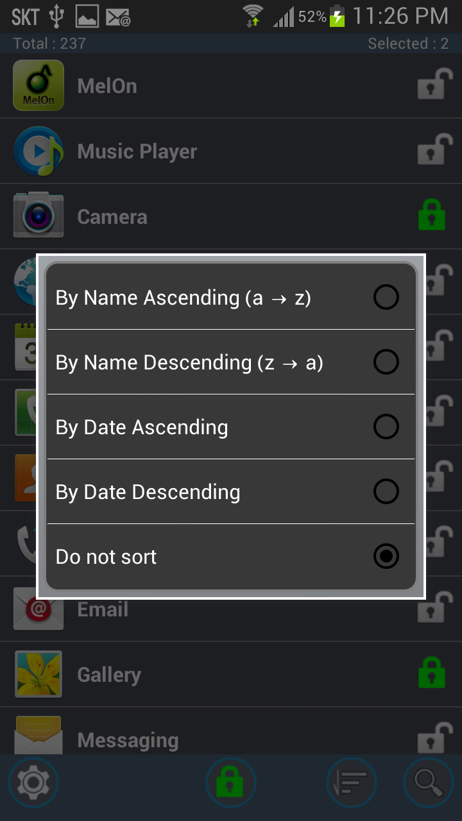Image resolution: width=462 pixels, height=821 pixels.
Task: Choose Do not sort option
Action: 231,557
